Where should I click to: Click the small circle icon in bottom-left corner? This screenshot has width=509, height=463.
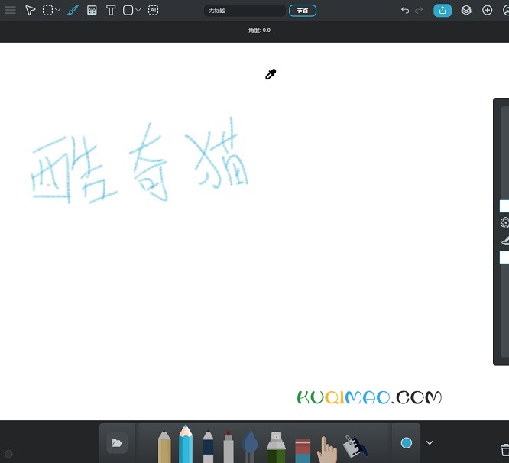8,454
